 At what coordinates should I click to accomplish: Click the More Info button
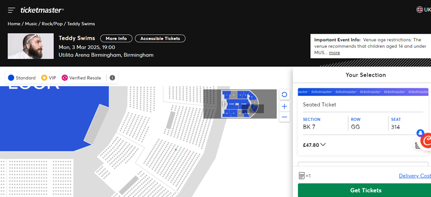click(x=116, y=39)
